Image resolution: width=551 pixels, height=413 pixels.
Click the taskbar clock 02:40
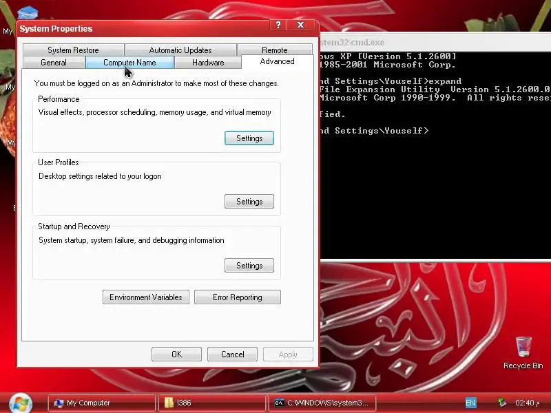527,403
